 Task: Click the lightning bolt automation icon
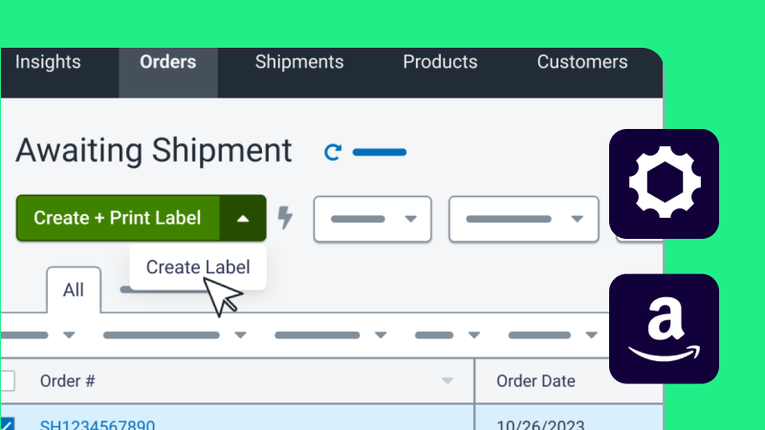[x=285, y=218]
